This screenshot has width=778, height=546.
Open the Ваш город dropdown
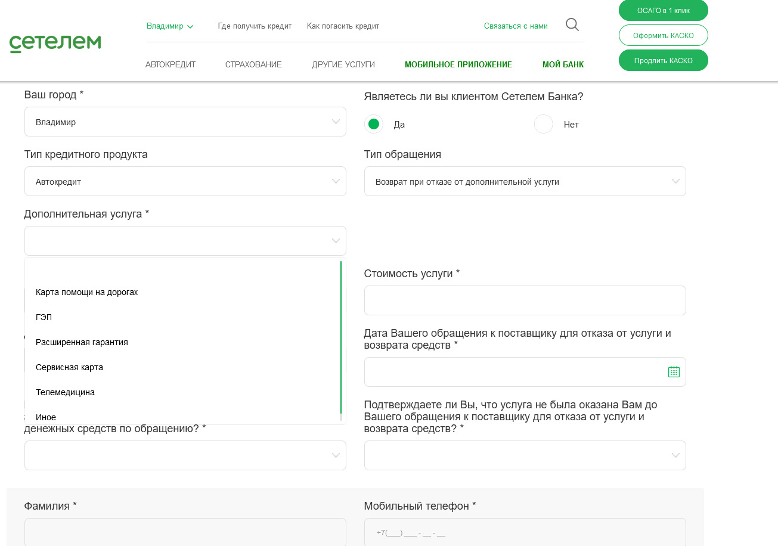(185, 122)
